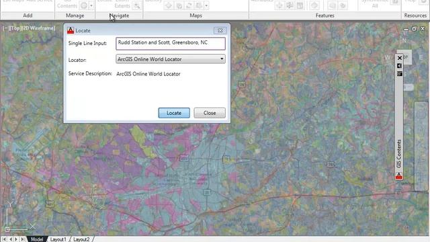
Task: Open the Navigate ribbon panel title
Action: coord(119,15)
